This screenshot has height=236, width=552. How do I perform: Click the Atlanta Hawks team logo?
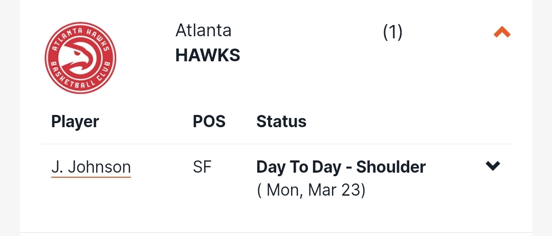coord(80,58)
